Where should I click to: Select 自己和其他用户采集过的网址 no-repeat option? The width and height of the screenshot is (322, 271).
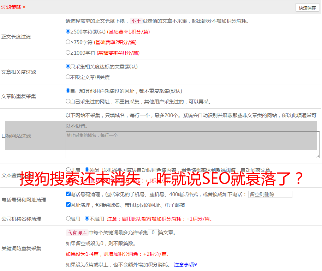pyautogui.click(x=68, y=91)
